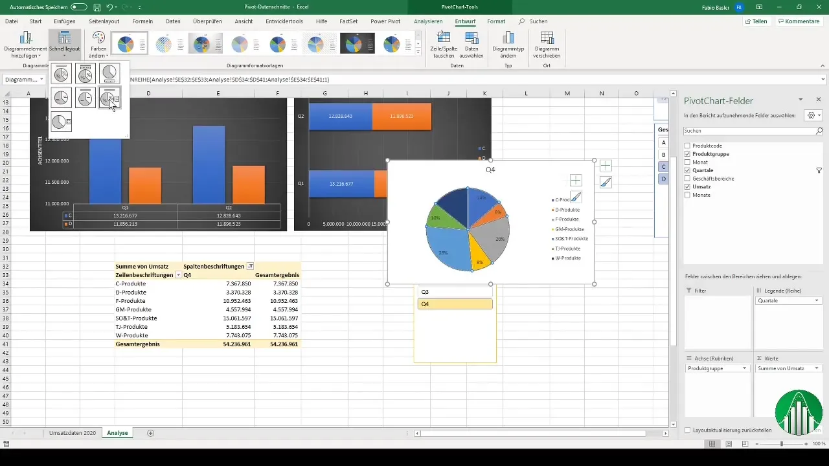The width and height of the screenshot is (829, 466).
Task: Check the Produktcode field
Action: (688, 146)
